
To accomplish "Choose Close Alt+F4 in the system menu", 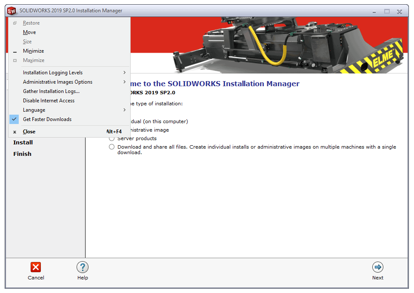I will point(69,132).
